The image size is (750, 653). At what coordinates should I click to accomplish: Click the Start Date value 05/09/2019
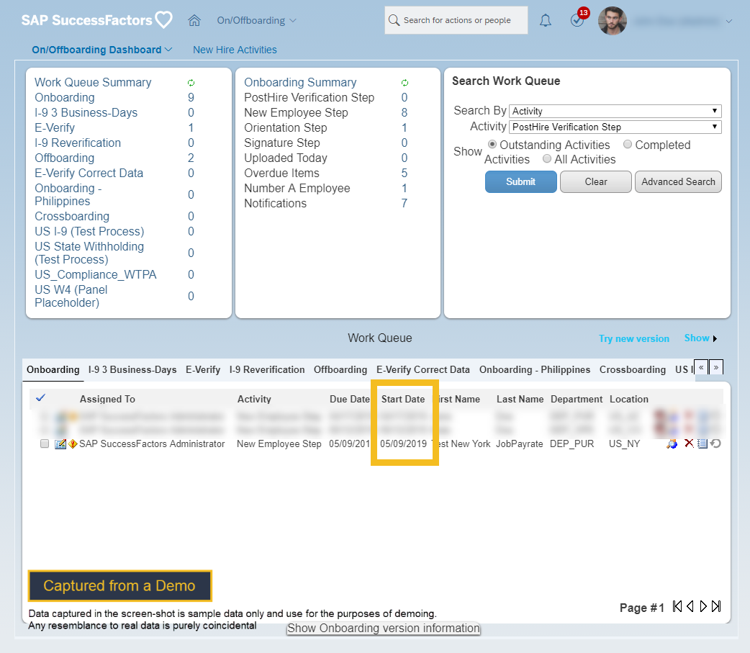pos(403,444)
